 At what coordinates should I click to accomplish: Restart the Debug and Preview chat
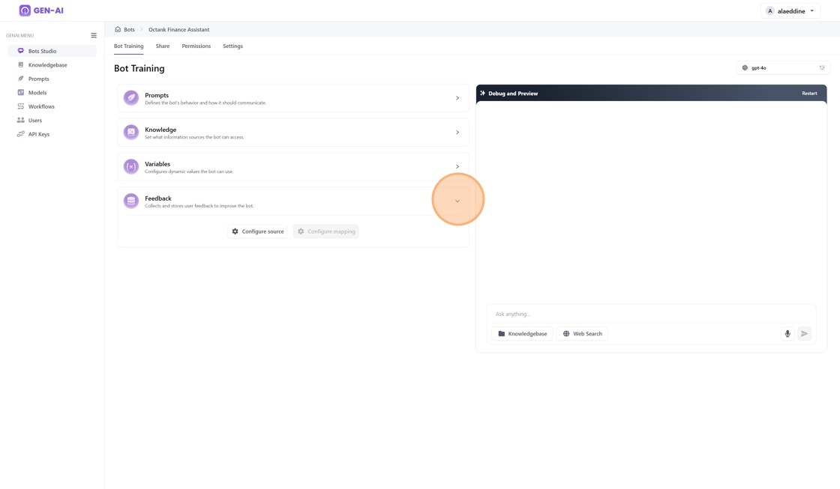[809, 94]
